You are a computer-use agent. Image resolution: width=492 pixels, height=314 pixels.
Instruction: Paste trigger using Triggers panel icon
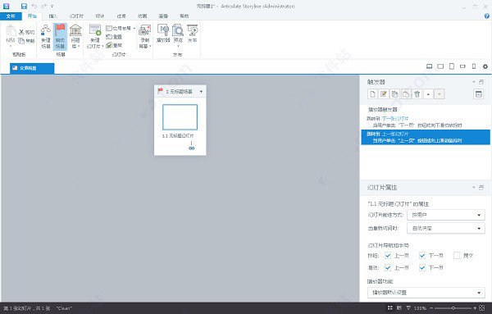(406, 94)
